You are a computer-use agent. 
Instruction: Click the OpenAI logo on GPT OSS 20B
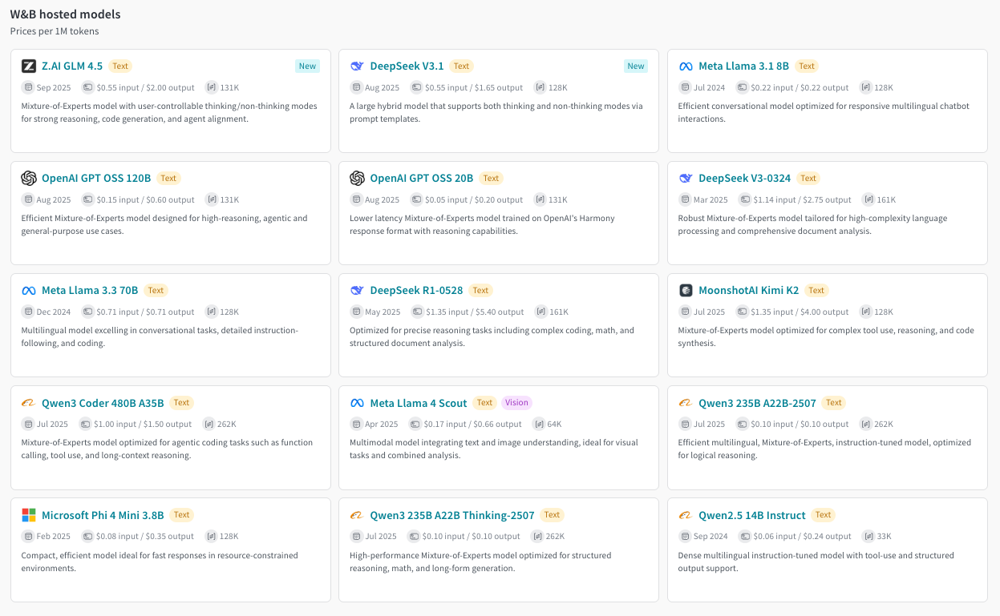pos(358,179)
